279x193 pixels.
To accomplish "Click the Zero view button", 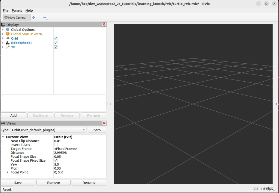I will (97, 130).
